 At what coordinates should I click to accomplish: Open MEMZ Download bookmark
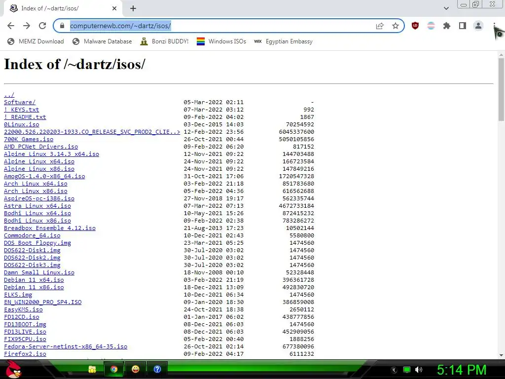[36, 41]
